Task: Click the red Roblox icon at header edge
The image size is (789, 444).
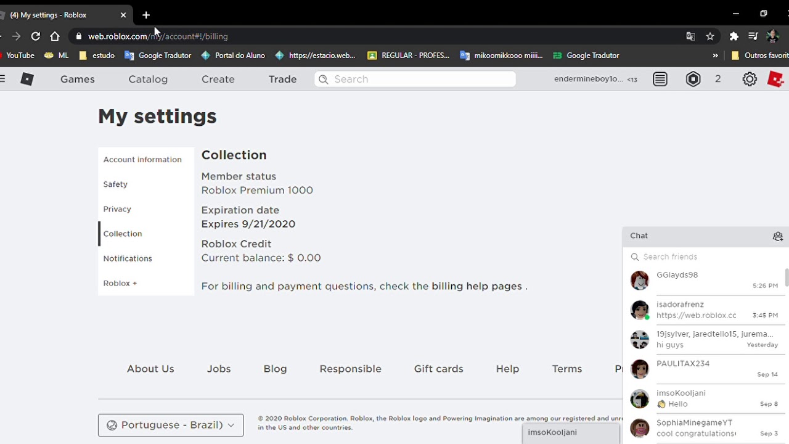Action: [x=775, y=79]
